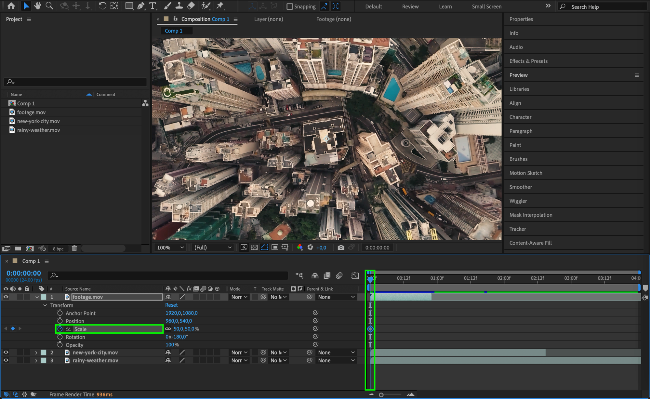Select the Hand tool
The image size is (650, 399).
pyautogui.click(x=38, y=6)
